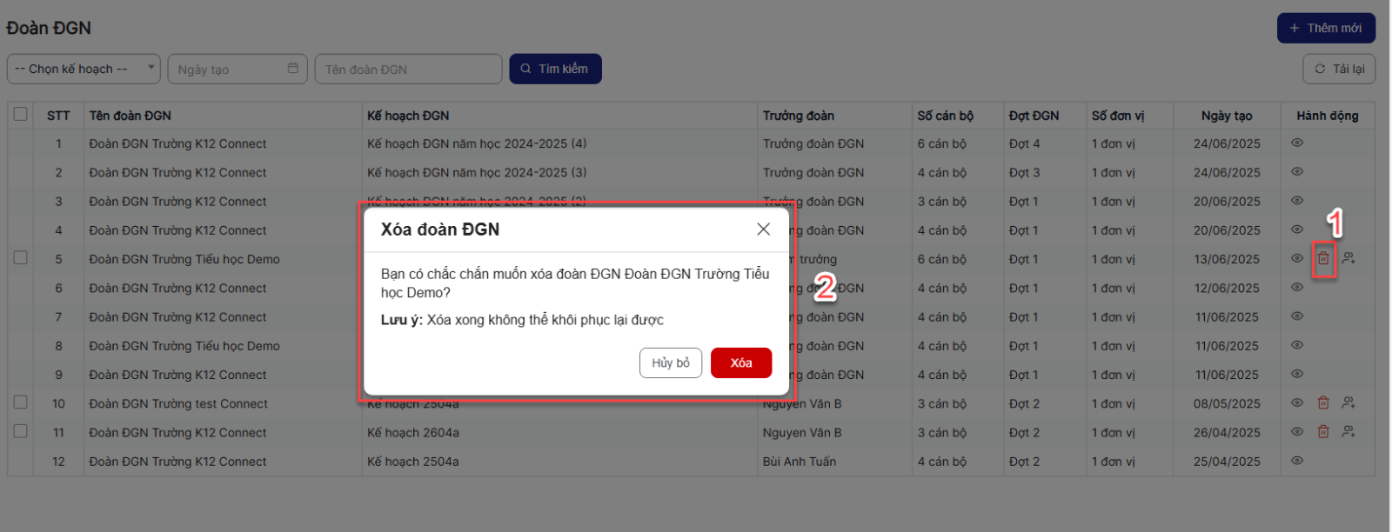Click the trash icon in row 5

(1322, 258)
